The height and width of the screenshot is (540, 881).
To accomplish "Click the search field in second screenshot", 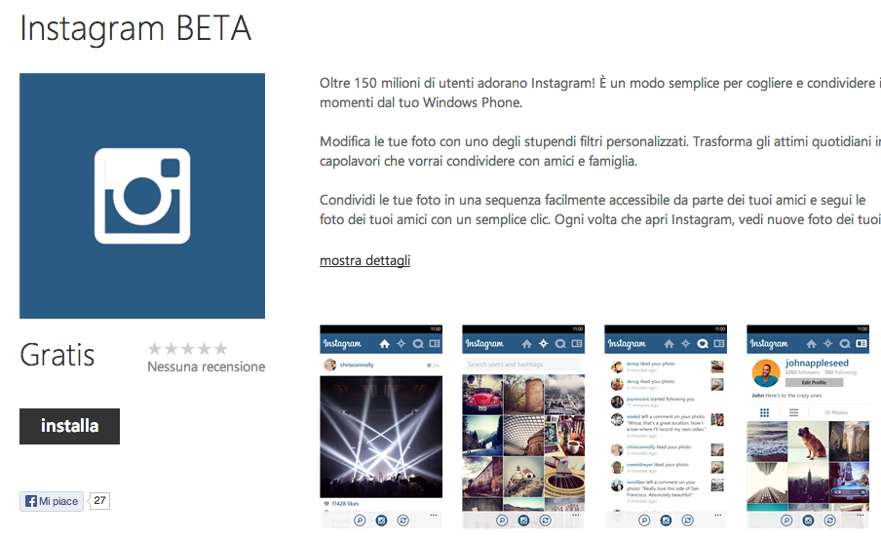I will pyautogui.click(x=522, y=365).
